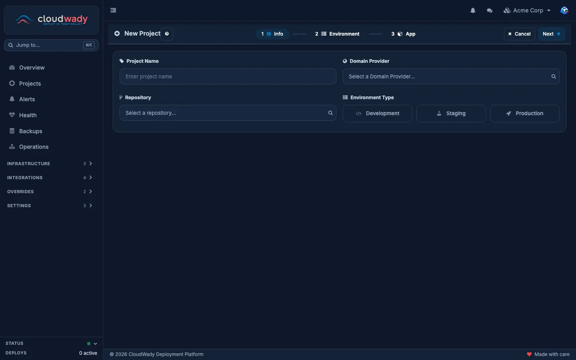Expand the Integrations section
The height and width of the screenshot is (360, 576).
(50, 178)
